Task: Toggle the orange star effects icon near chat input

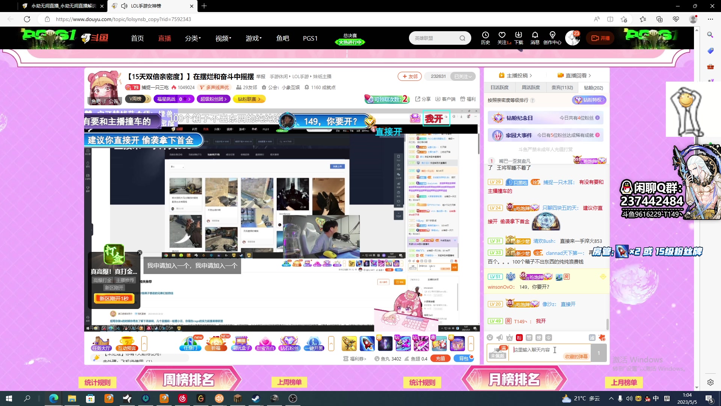Action: [602, 338]
